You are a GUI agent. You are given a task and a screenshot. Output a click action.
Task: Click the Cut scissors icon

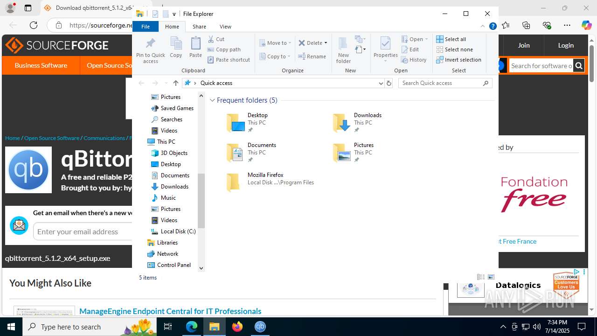pyautogui.click(x=211, y=39)
